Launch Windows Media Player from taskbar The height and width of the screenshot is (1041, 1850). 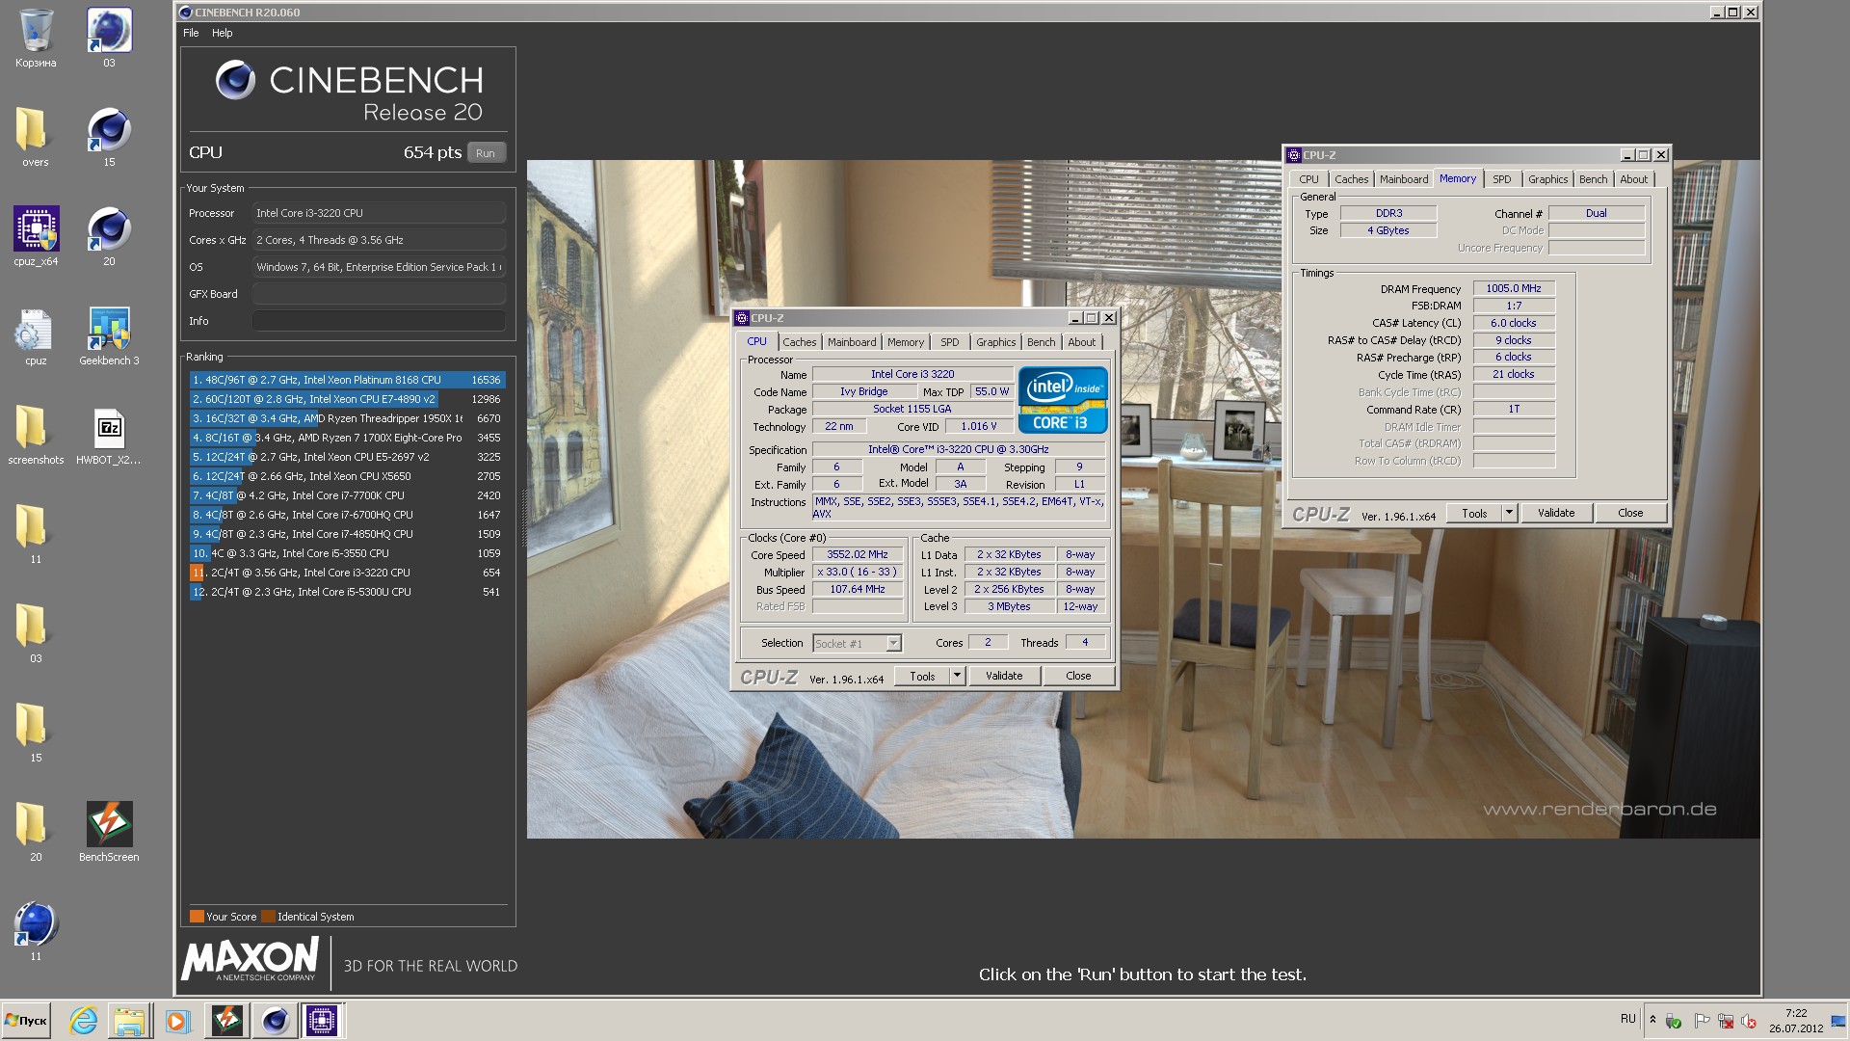tap(176, 1021)
